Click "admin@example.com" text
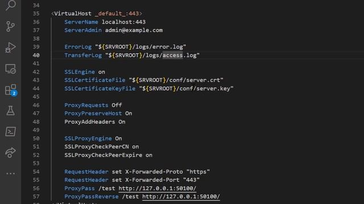 click(x=134, y=30)
